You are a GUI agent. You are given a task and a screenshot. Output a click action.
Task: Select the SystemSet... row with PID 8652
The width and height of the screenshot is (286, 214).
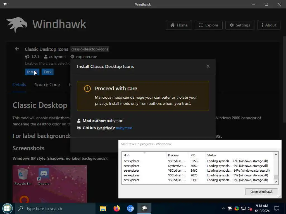[197, 166]
